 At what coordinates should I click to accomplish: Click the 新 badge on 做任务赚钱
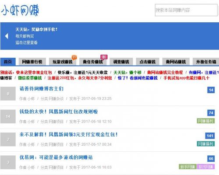pyautogui.click(x=104, y=57)
